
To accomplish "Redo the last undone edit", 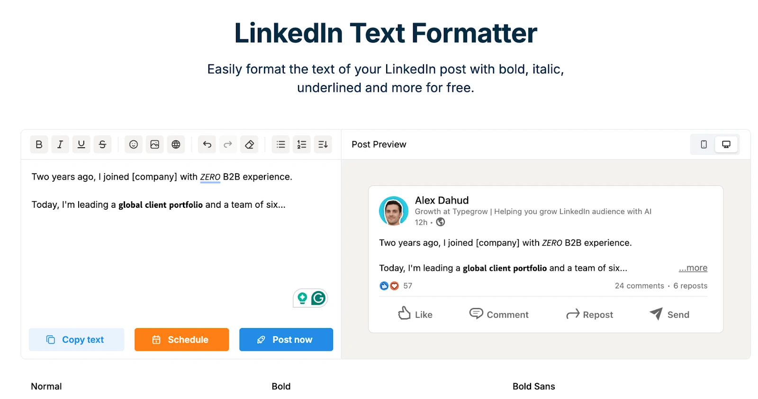I will point(228,144).
